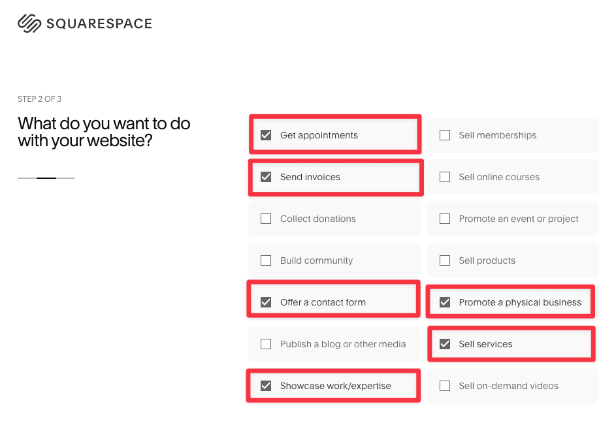Select the Get appointments tile
Viewport: 616px width, 423px height.
pyautogui.click(x=334, y=135)
